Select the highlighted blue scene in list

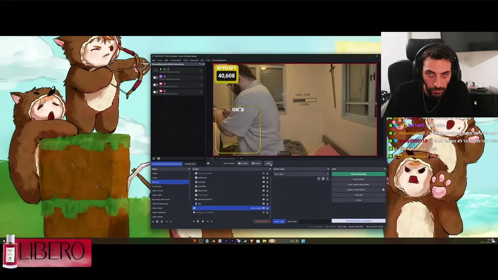170,182
